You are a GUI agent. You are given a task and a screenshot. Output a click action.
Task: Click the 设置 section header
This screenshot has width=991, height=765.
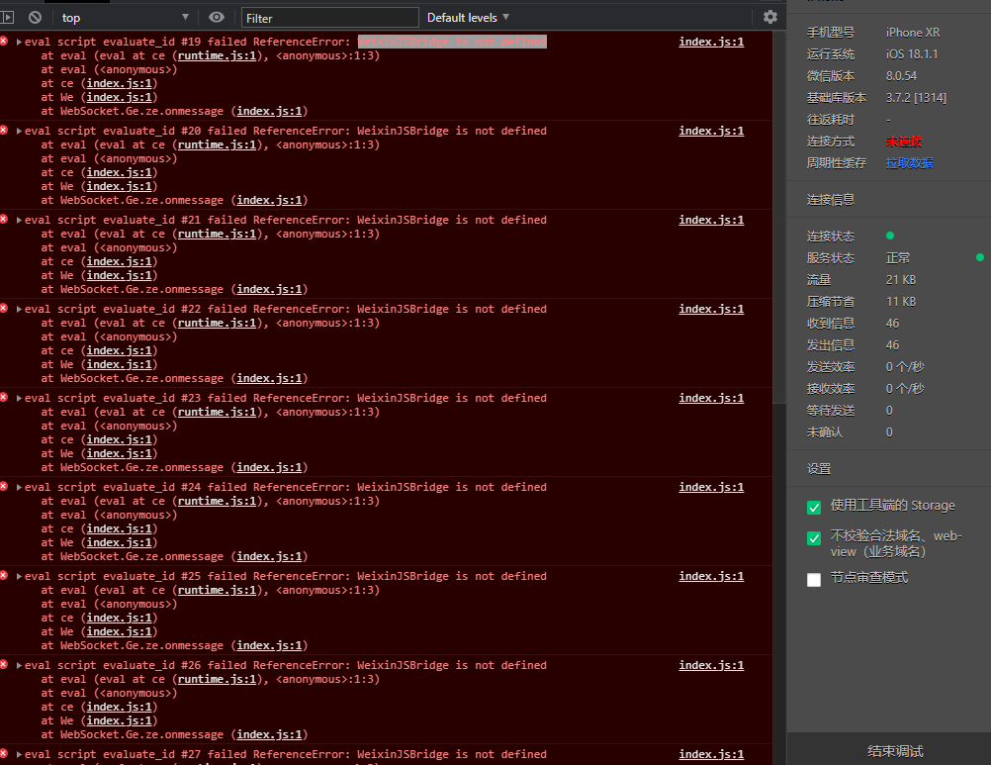[819, 469]
